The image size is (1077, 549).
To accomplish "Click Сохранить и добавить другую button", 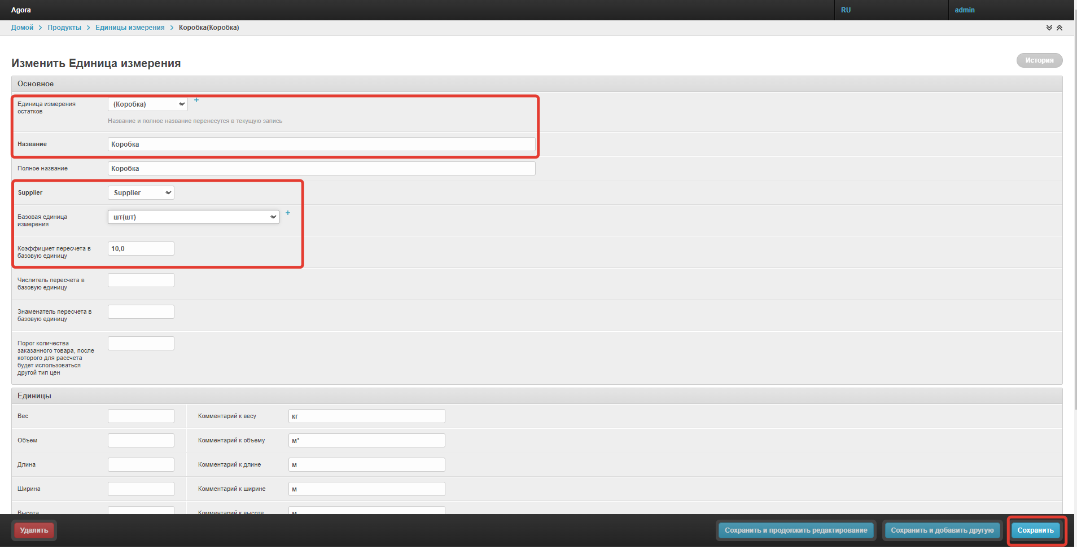I will pos(942,530).
